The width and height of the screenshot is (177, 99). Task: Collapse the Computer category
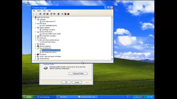pos(36,20)
